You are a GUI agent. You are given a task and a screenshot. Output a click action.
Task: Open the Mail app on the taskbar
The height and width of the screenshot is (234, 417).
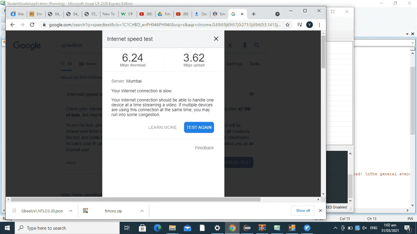(187, 228)
